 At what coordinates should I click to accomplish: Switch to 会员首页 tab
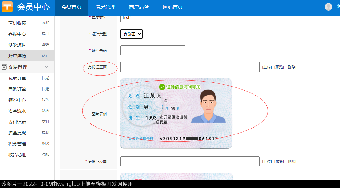point(71,7)
